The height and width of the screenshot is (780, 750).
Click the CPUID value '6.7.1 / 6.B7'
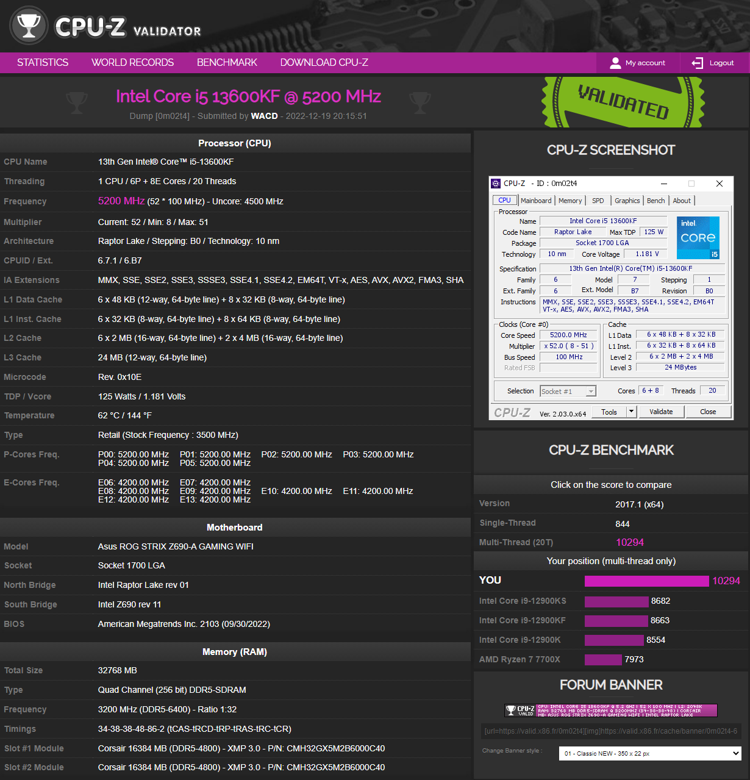(x=120, y=260)
